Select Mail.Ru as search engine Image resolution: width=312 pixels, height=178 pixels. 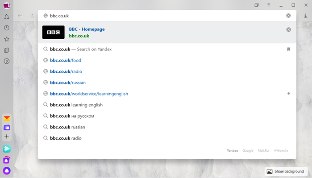pos(263,150)
